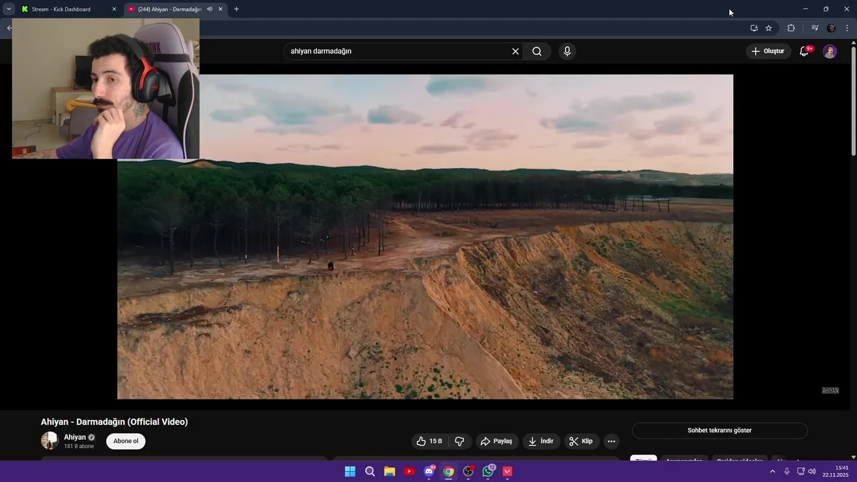Open WhatsApp from the taskbar
The height and width of the screenshot is (482, 857).
pyautogui.click(x=488, y=471)
